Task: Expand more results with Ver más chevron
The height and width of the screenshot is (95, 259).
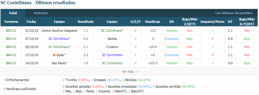Action: tap(138, 72)
